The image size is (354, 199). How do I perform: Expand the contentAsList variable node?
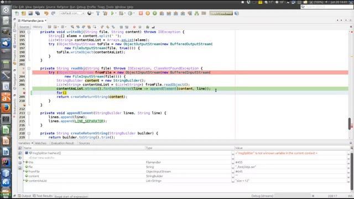coord(24,181)
